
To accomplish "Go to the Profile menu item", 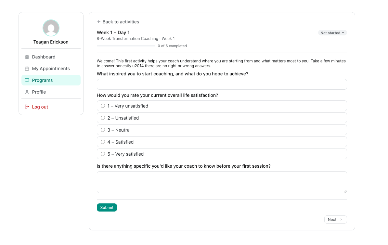I will click(x=51, y=92).
